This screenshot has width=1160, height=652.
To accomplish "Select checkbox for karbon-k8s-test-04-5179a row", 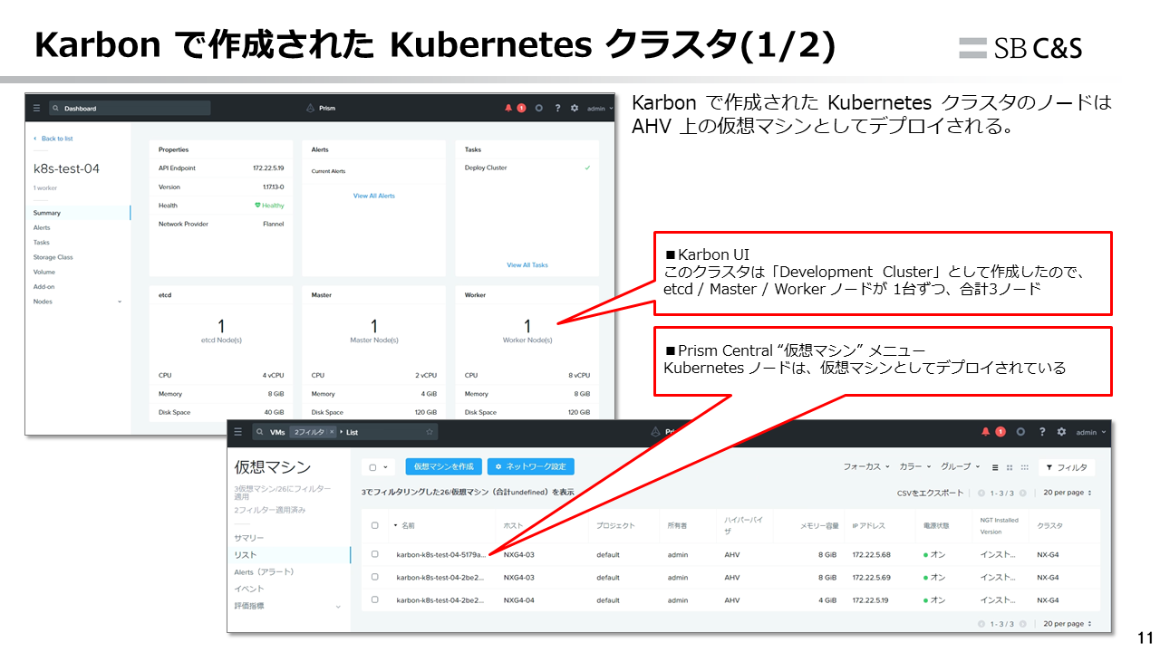I will pos(374,554).
